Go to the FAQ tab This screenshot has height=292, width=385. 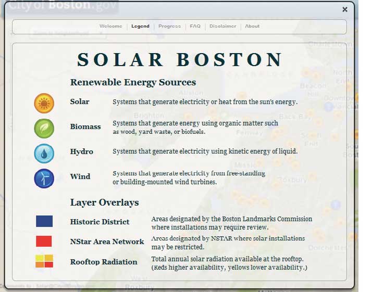[195, 27]
